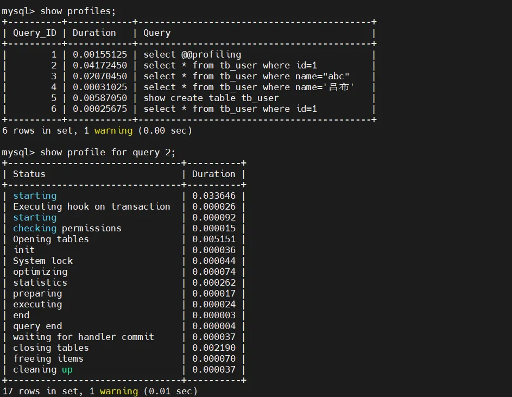
Task: Click the Status column header
Action: coord(29,174)
